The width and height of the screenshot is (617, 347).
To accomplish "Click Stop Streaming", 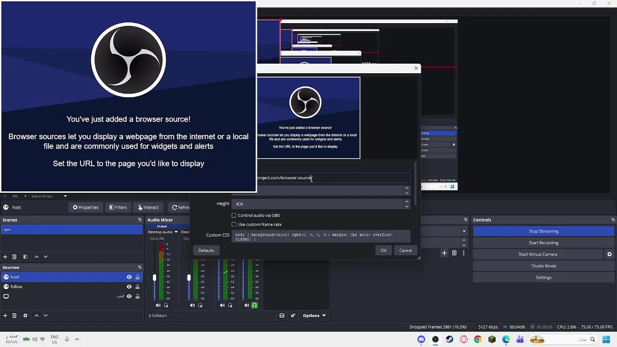I will 543,231.
